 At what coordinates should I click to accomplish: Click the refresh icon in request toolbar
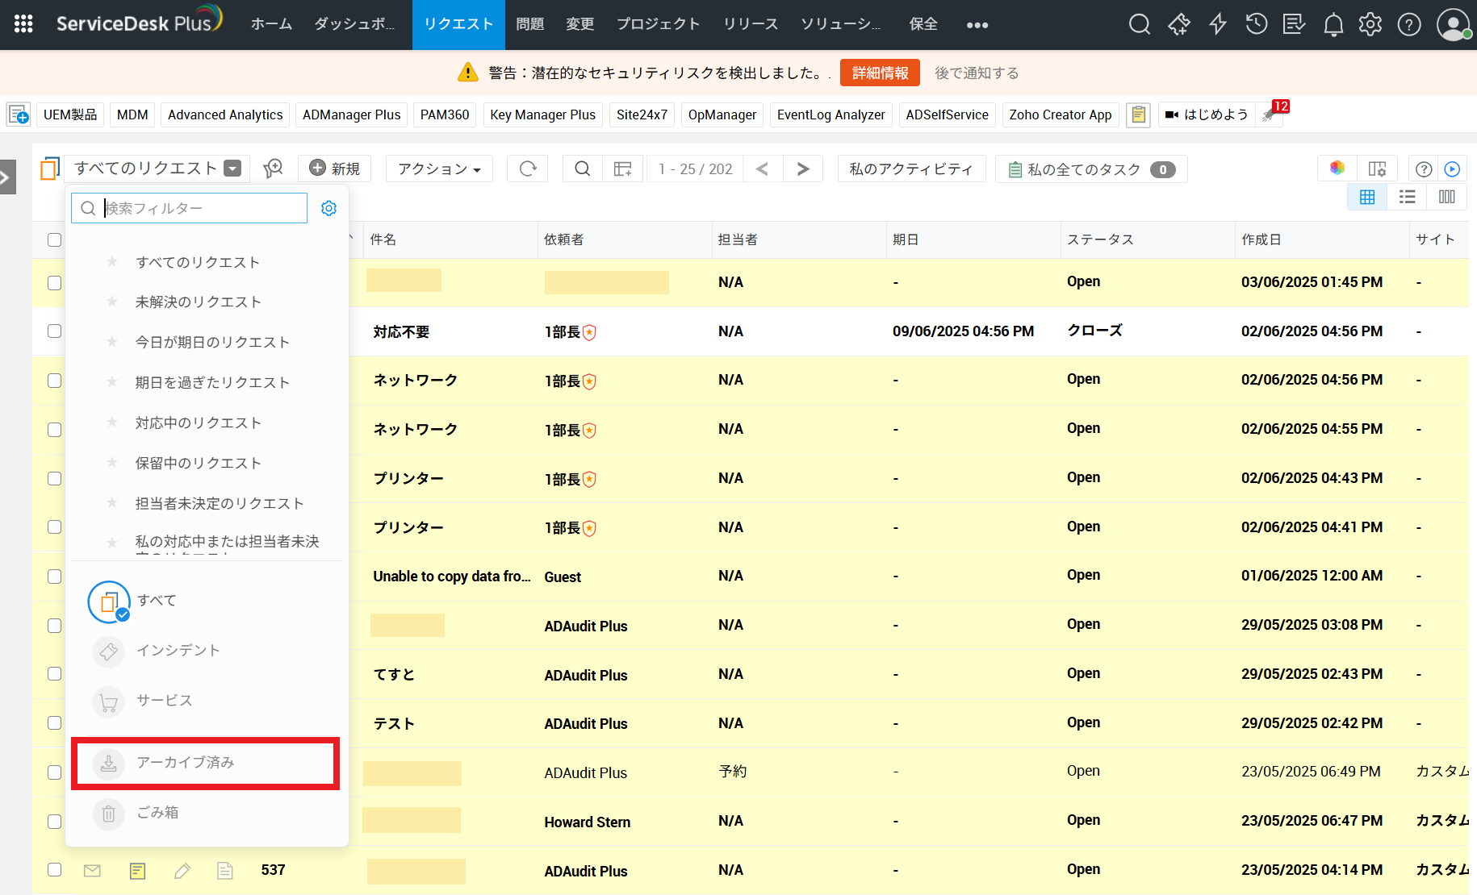(x=528, y=169)
